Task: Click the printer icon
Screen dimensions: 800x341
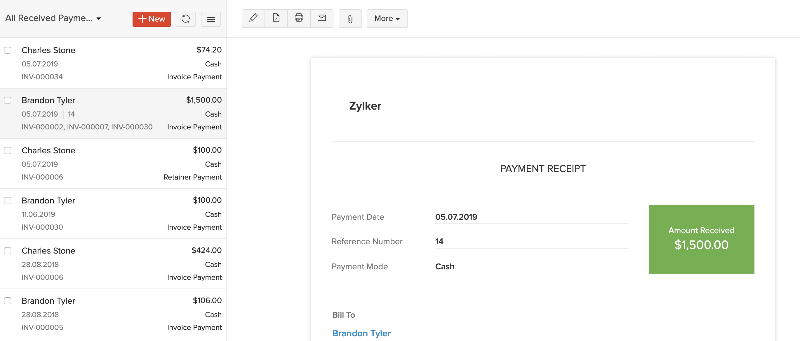Action: pos(299,18)
